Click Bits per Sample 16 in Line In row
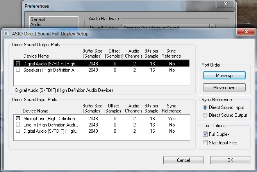This screenshot has width=257, height=172. tap(152, 125)
